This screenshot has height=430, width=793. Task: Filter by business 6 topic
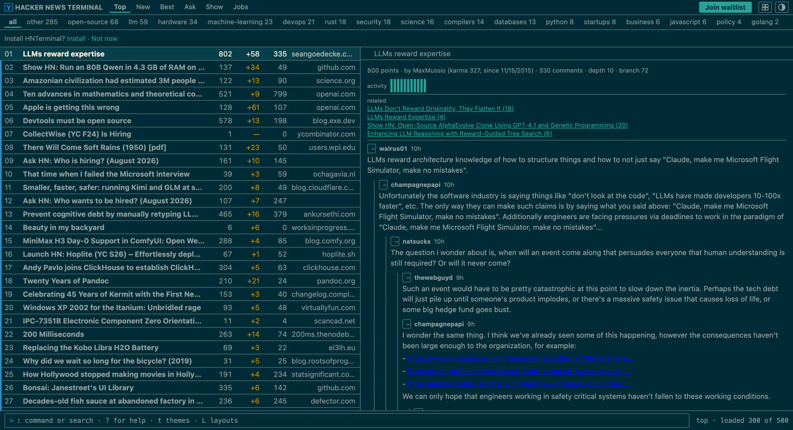pyautogui.click(x=643, y=22)
